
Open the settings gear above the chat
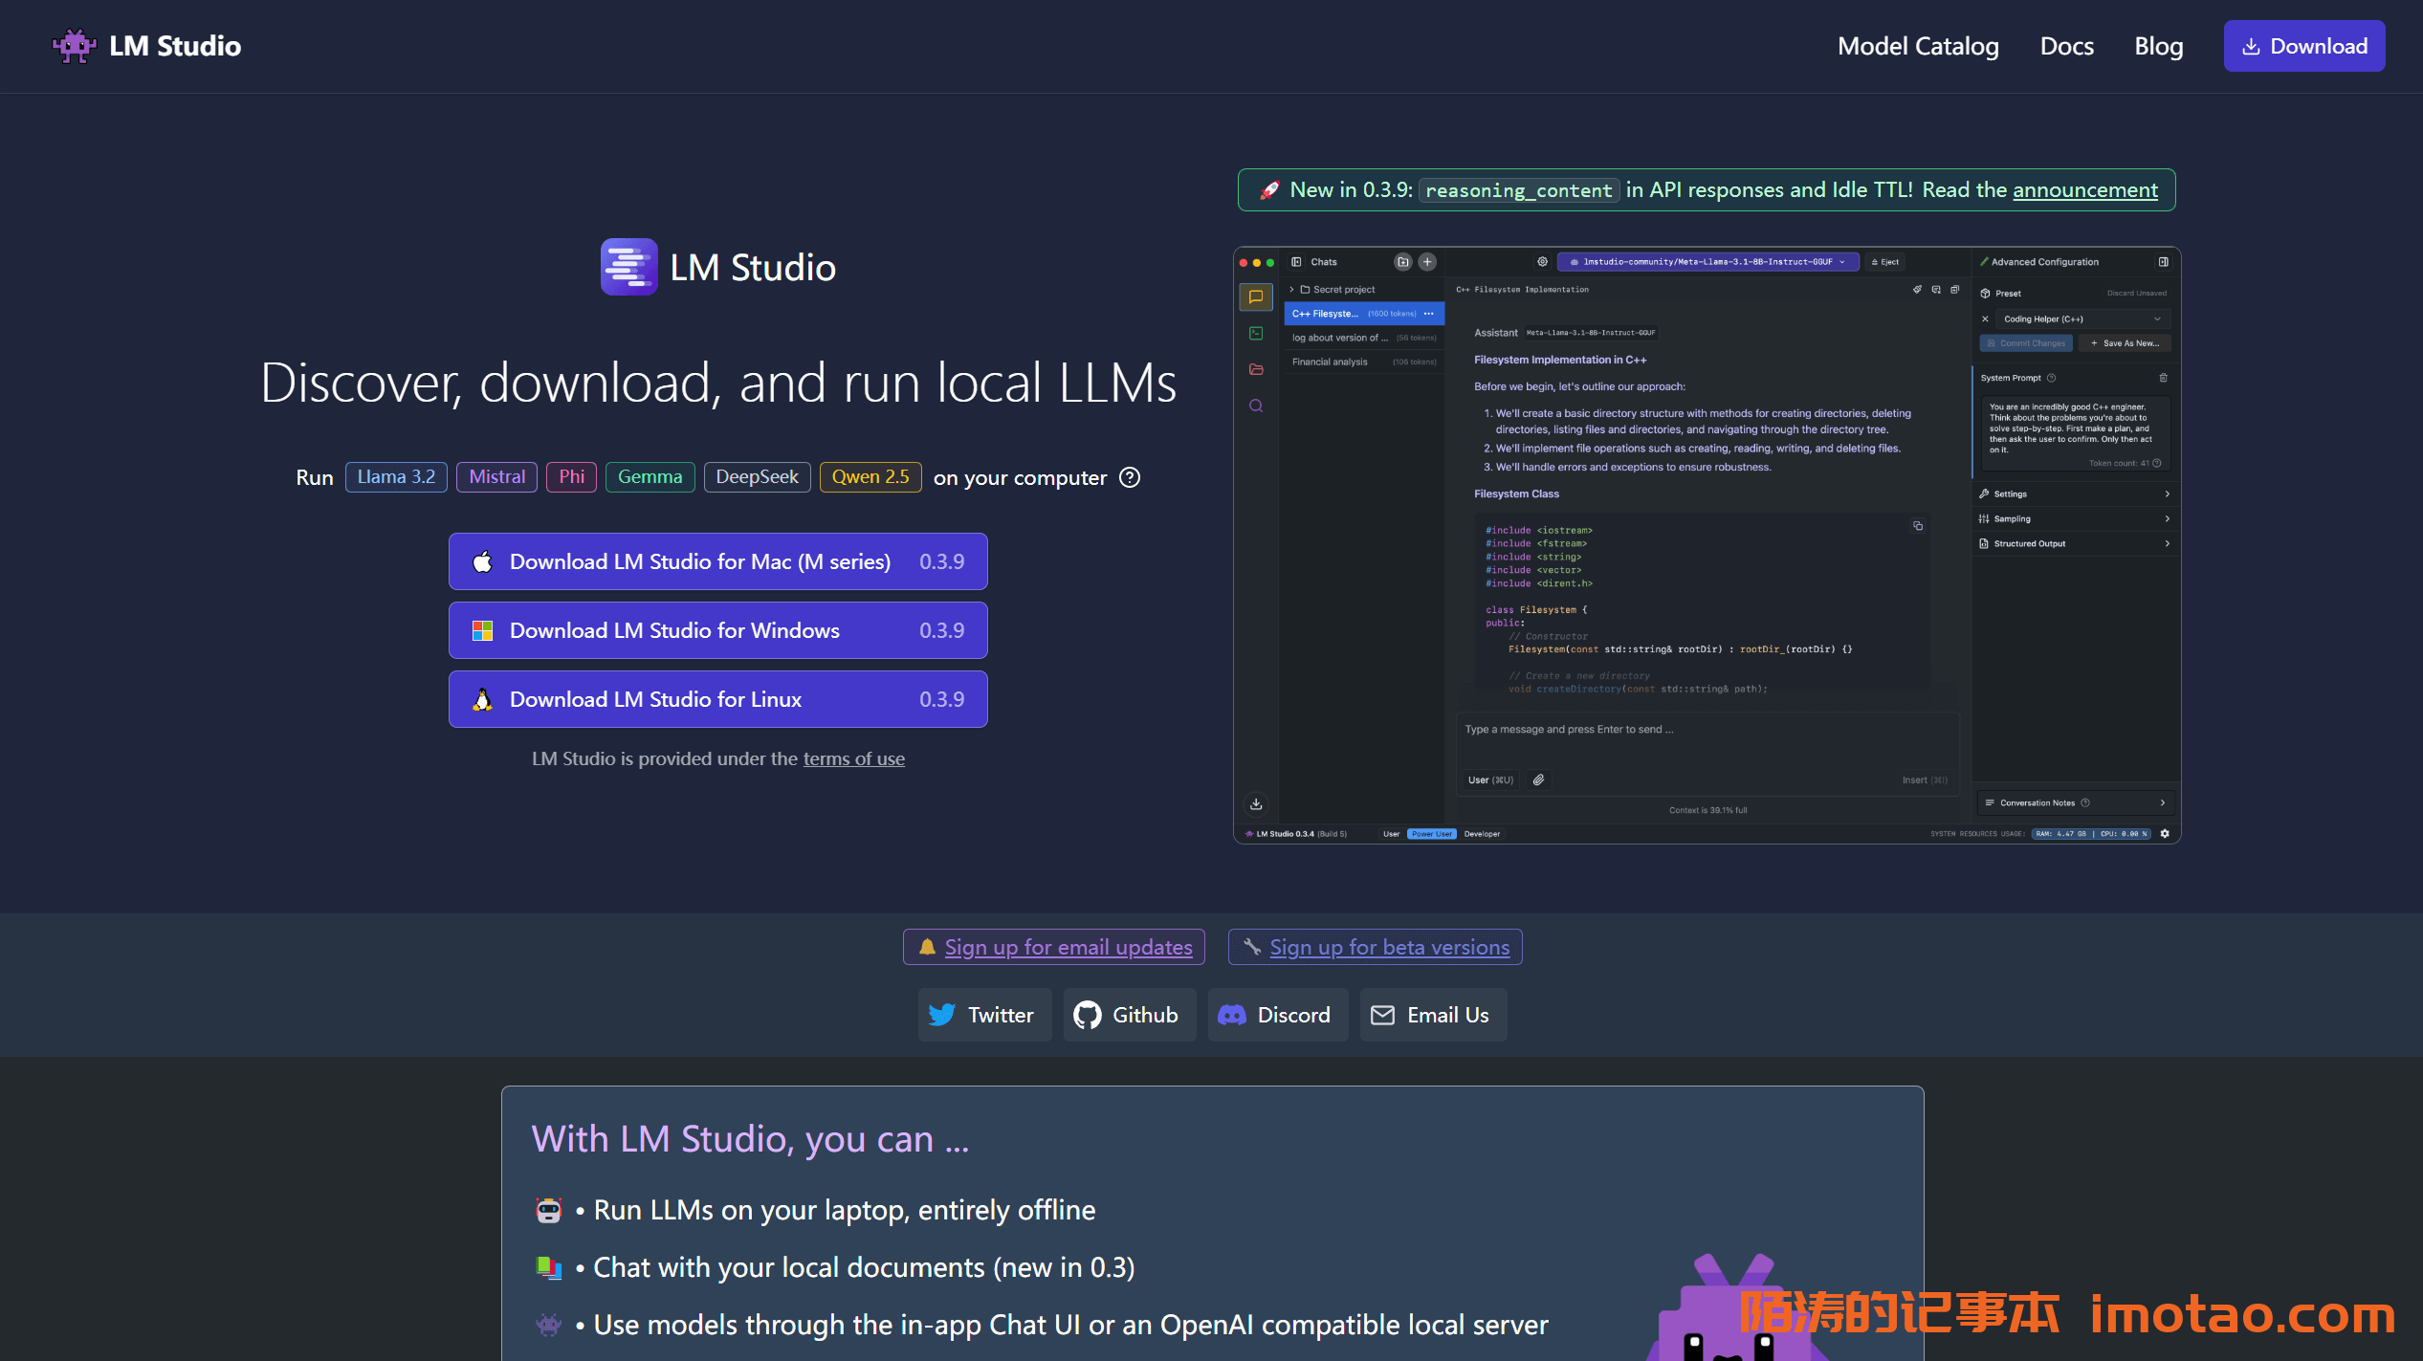point(1541,261)
